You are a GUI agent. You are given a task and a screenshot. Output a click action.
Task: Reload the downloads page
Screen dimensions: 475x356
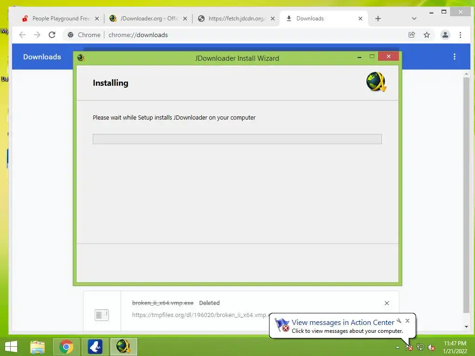click(52, 35)
